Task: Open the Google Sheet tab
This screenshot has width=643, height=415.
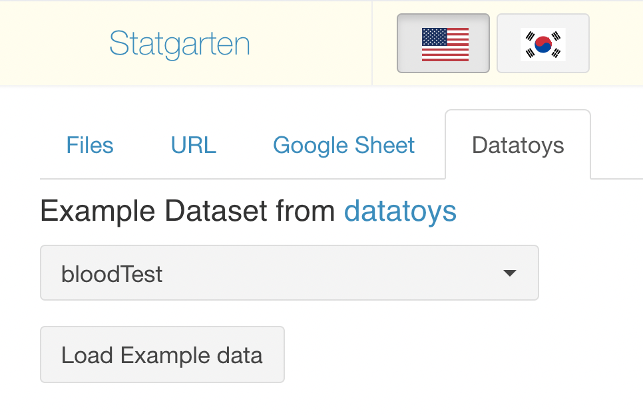Action: pos(343,145)
